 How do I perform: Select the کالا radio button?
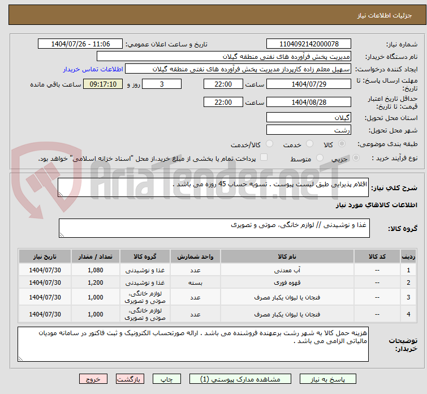[x=342, y=144]
